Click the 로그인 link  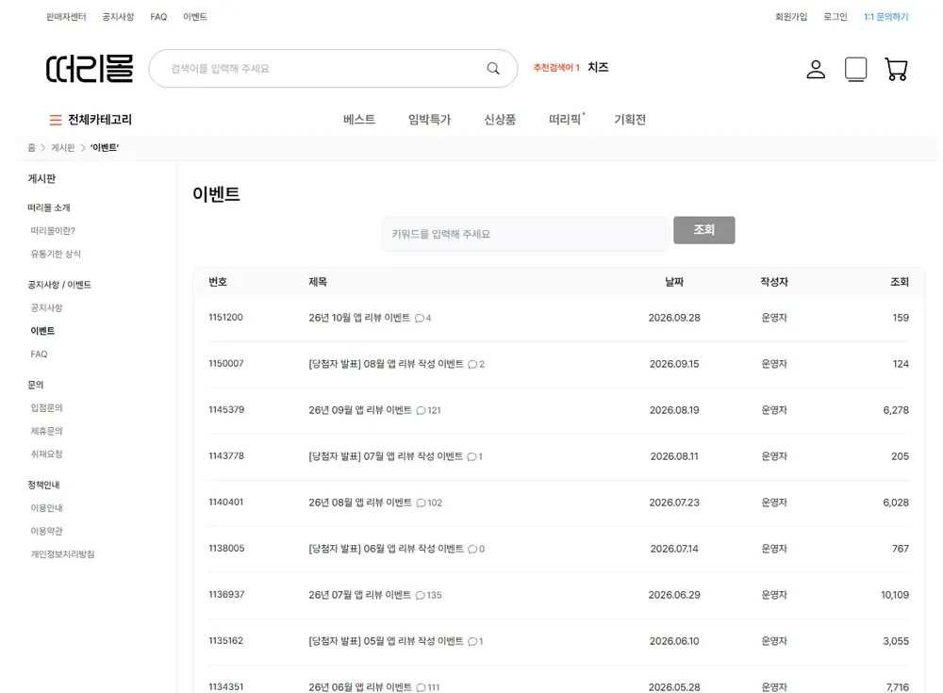835,17
